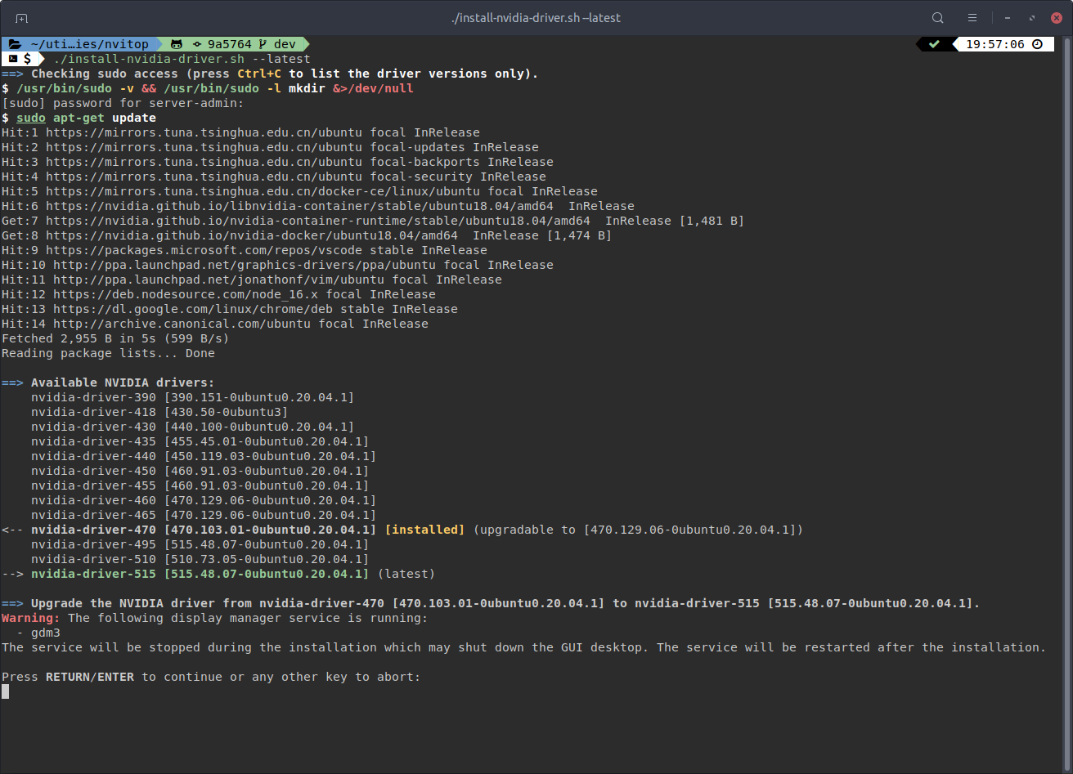Click the red Warning label

(31, 618)
